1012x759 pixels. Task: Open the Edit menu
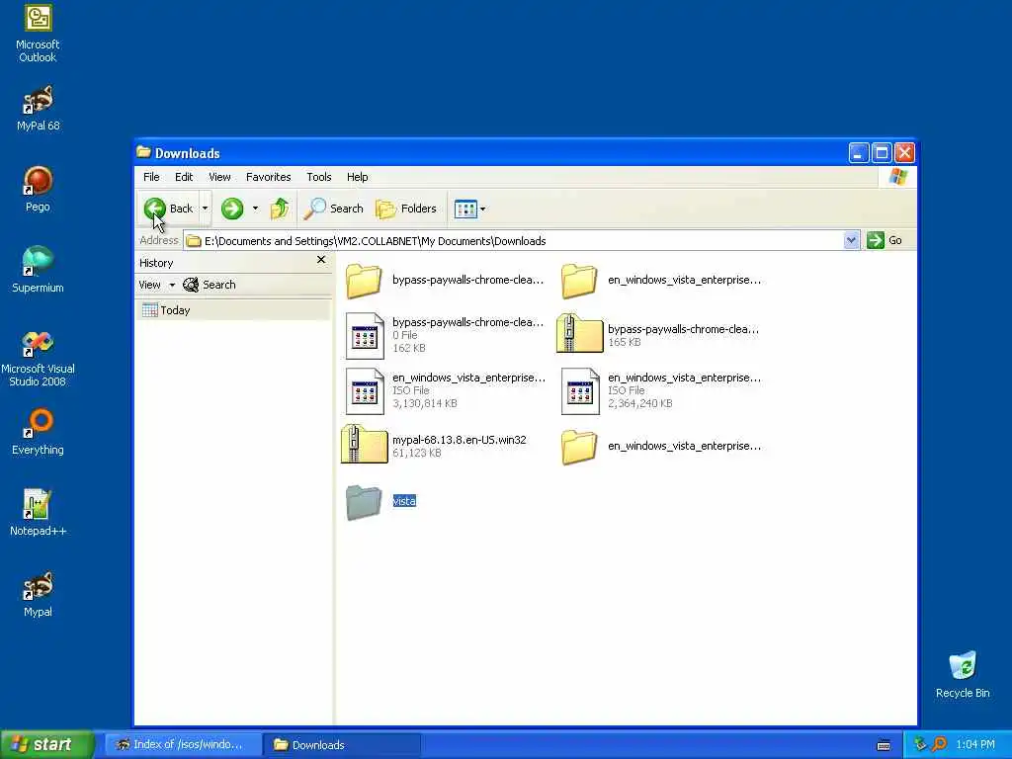(x=183, y=177)
